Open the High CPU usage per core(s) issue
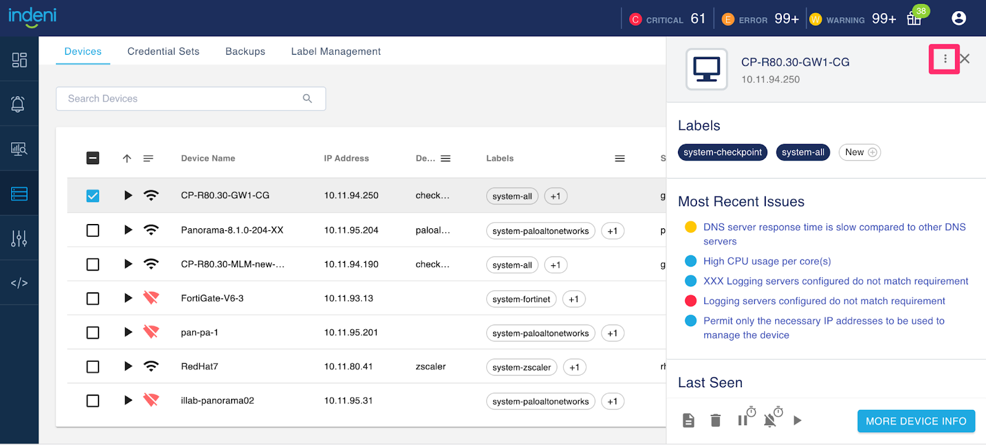The image size is (986, 445). click(x=767, y=261)
